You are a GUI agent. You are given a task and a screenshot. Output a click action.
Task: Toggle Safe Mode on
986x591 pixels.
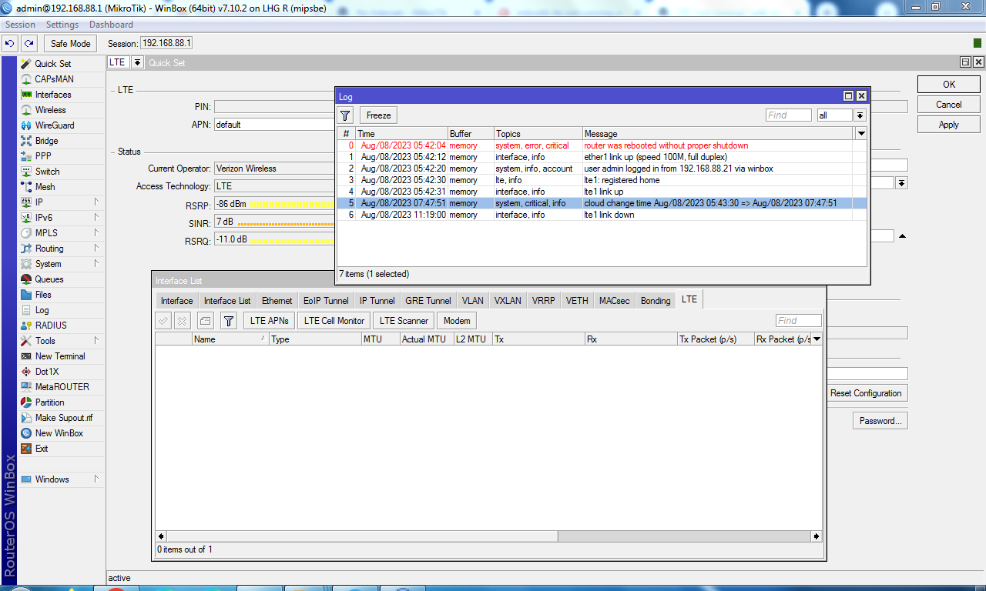(70, 44)
